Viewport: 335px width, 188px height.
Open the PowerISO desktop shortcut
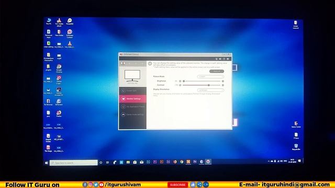point(70,21)
